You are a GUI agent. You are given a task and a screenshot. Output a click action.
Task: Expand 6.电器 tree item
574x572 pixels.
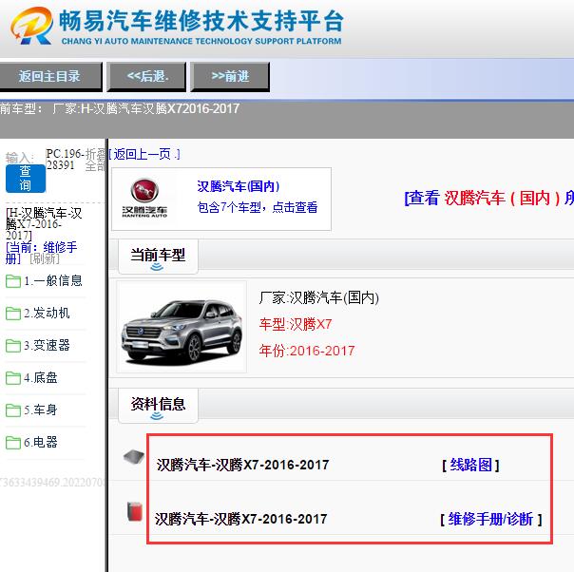pyautogui.click(x=41, y=442)
